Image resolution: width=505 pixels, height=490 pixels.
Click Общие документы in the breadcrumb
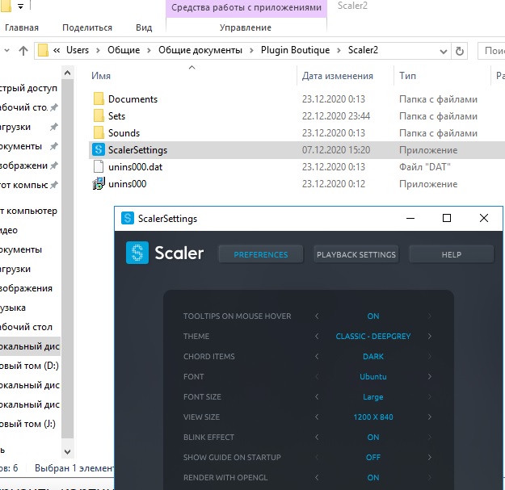pyautogui.click(x=200, y=50)
